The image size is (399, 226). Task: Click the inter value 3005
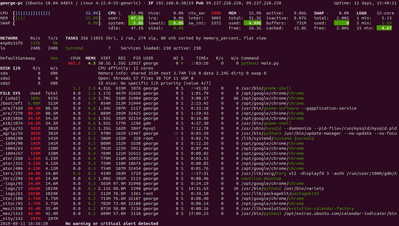216,18
